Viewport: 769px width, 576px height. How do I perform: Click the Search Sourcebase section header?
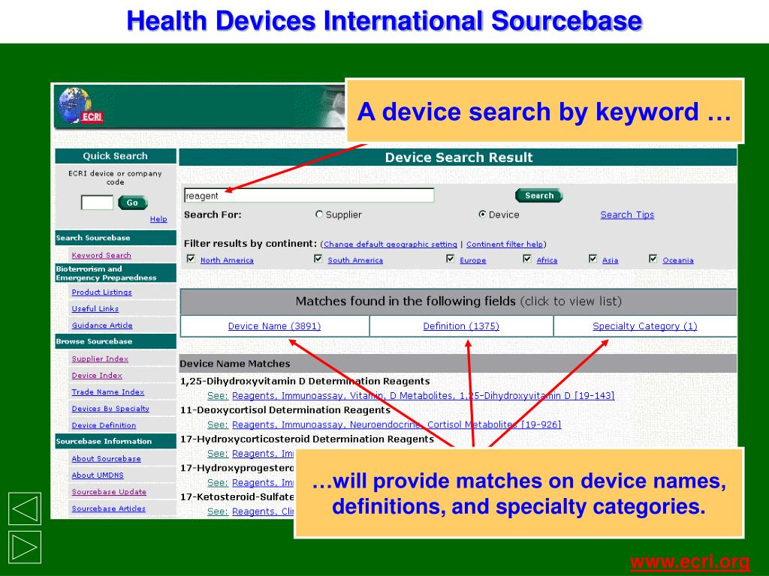(115, 238)
